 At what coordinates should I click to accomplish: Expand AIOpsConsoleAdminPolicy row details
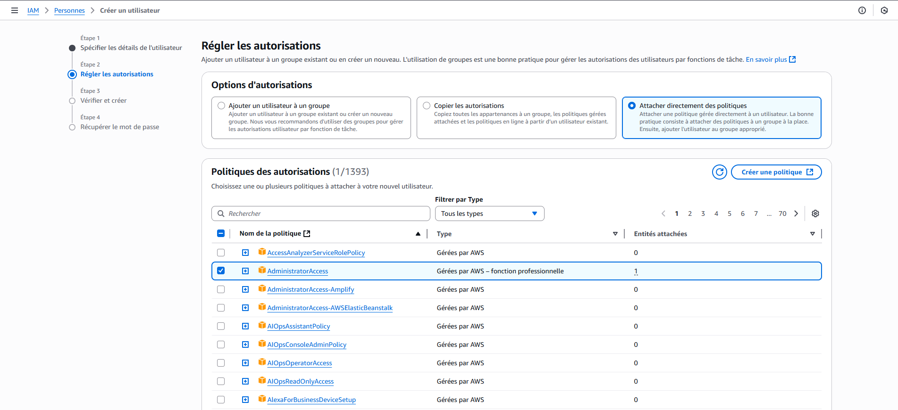(x=245, y=344)
